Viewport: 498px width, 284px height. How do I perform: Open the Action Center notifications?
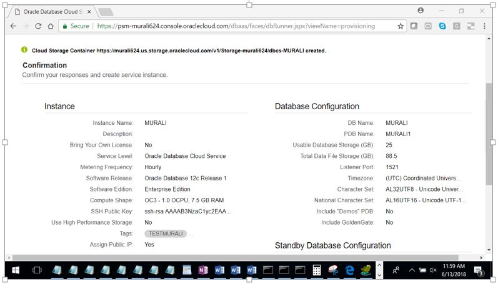point(479,270)
